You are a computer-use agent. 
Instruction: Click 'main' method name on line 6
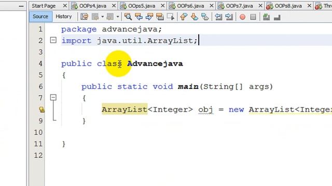click(188, 86)
